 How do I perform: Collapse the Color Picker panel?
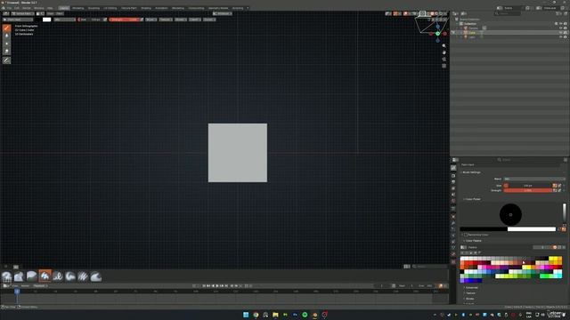click(472, 199)
